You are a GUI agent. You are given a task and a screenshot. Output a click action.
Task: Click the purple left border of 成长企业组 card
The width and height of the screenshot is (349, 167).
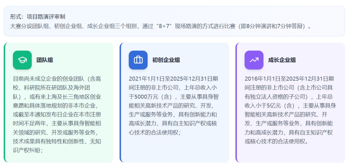coord(237,102)
